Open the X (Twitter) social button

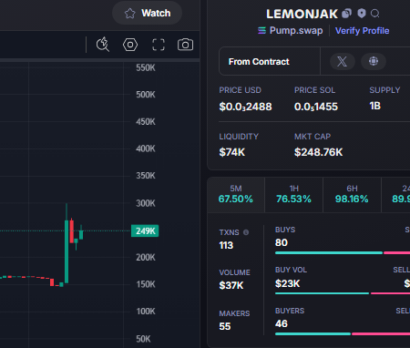point(343,61)
